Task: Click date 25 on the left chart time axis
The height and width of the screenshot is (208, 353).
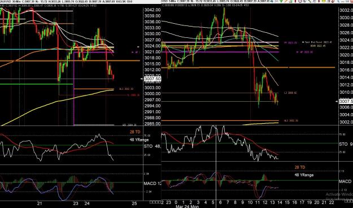Action: click(x=134, y=203)
